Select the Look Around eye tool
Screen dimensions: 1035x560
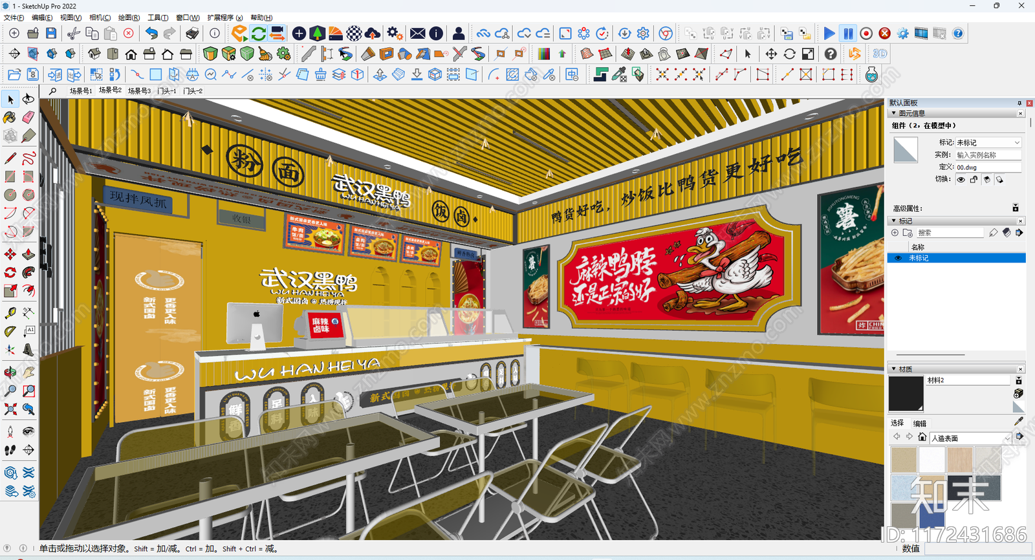tap(28, 431)
